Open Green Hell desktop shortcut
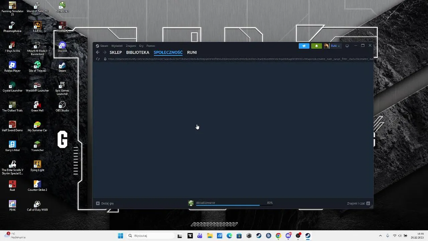This screenshot has height=241, width=428. (37, 106)
